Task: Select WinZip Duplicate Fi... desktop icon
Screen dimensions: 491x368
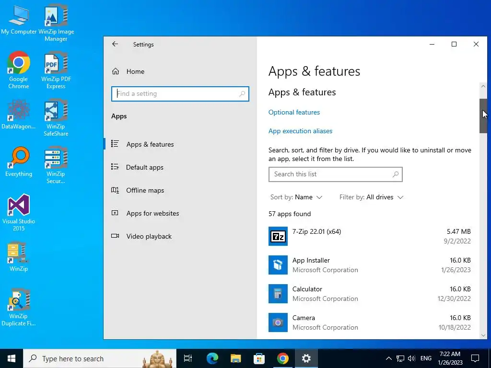Action: pos(19,307)
